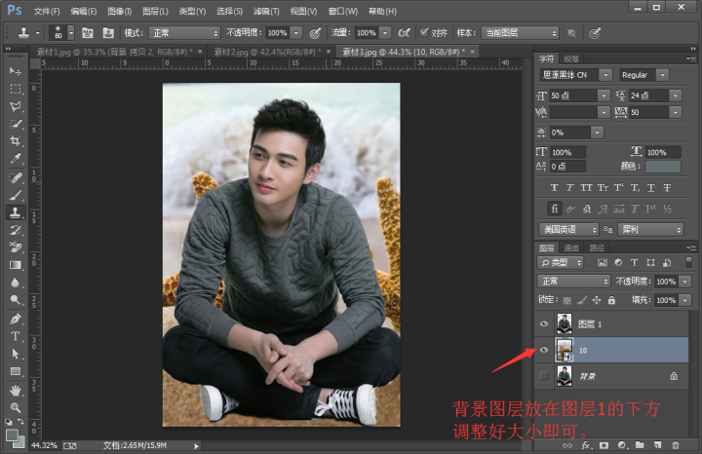Select the Gradient tool
702x454 pixels.
(16, 265)
